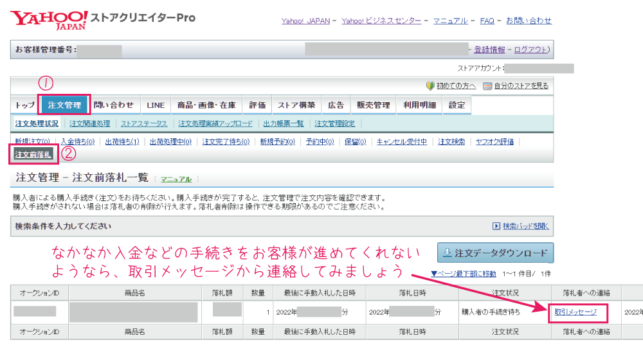Open 出力帳票一覧 submenu item
643x347 pixels.
(x=284, y=123)
